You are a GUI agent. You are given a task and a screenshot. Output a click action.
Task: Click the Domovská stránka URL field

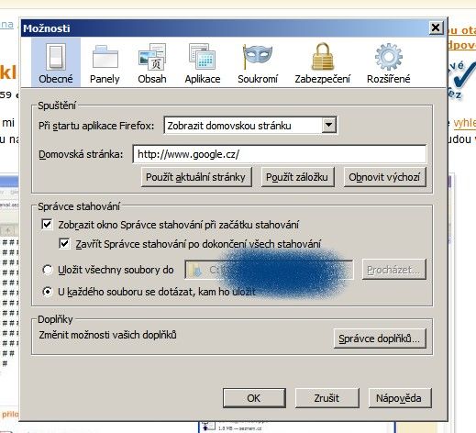[280, 154]
